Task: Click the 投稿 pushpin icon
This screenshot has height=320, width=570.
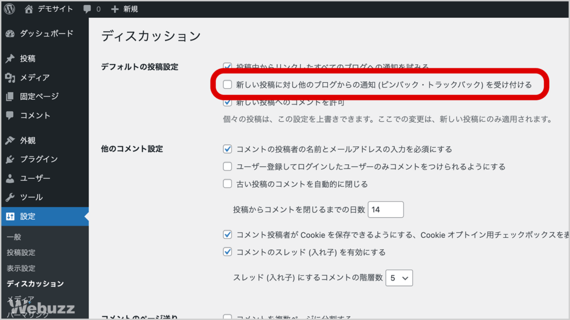Action: 10,58
